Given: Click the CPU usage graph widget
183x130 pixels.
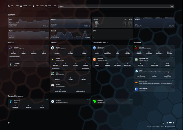Looking at the screenshot, I should pos(29,23).
